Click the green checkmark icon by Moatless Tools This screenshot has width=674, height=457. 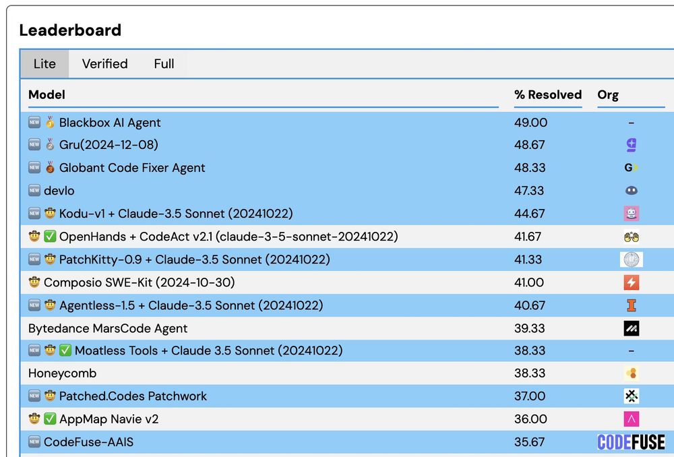[65, 351]
